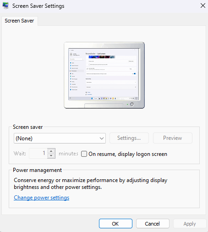Close the Screen Saver Settings dialog

coord(203,6)
